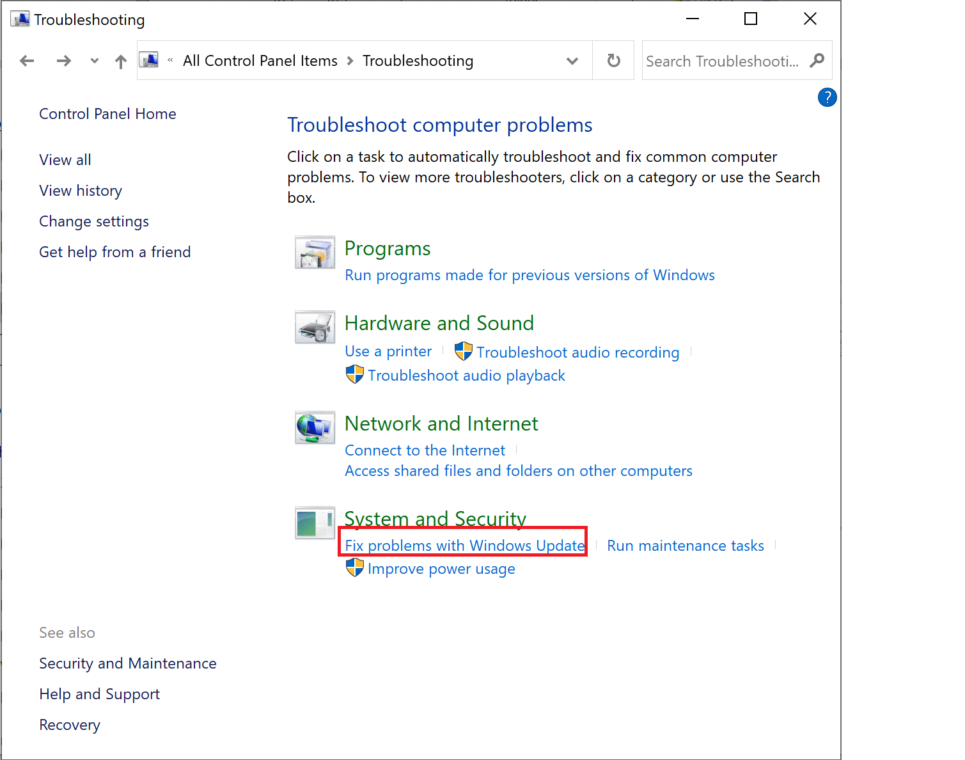This screenshot has width=965, height=760.
Task: Click Troubleshoot audio playback link
Action: 466,376
